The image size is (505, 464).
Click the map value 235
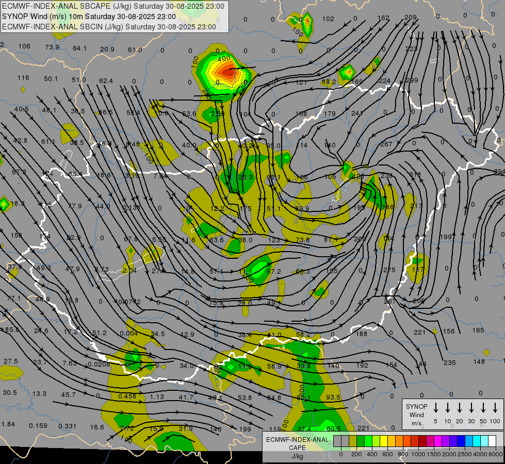click(450, 362)
